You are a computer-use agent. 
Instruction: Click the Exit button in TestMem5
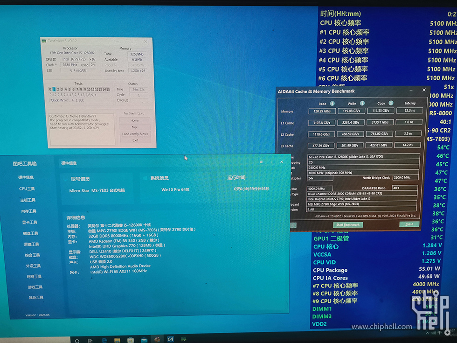click(135, 140)
